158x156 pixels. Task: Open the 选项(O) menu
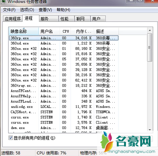pyautogui.click(x=27, y=10)
